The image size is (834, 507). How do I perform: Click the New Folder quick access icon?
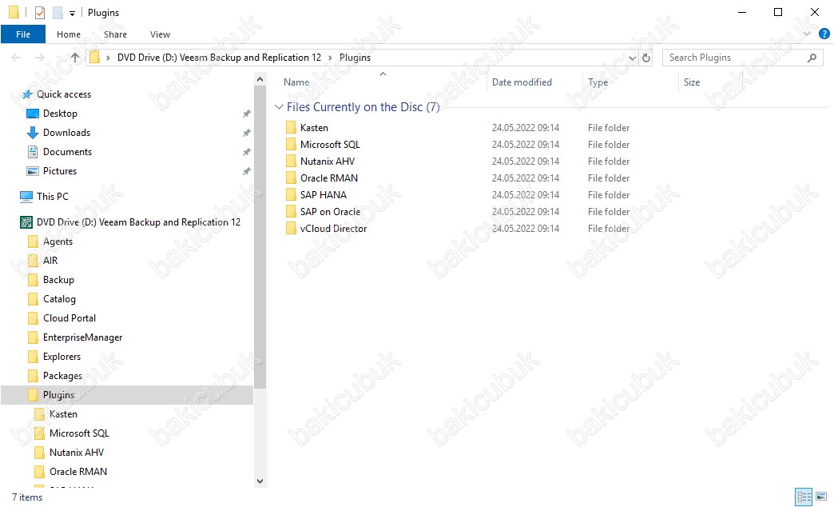pyautogui.click(x=58, y=12)
